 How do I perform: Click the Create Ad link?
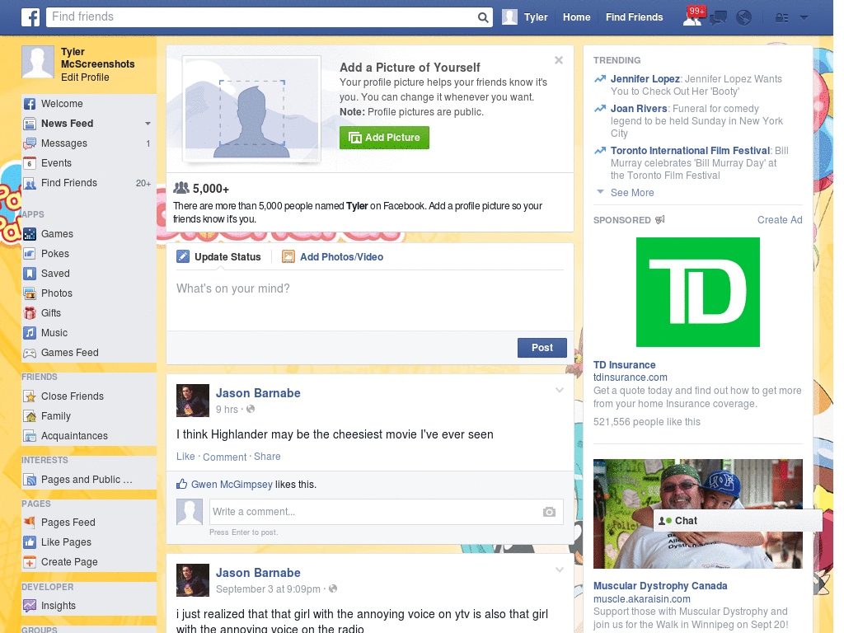pyautogui.click(x=780, y=219)
